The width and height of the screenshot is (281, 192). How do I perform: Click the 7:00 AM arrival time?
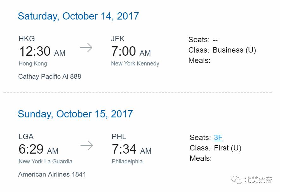tap(131, 51)
